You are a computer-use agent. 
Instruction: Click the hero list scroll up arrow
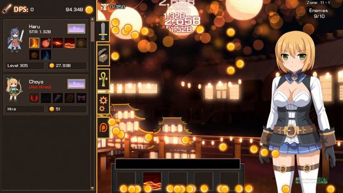click(92, 19)
